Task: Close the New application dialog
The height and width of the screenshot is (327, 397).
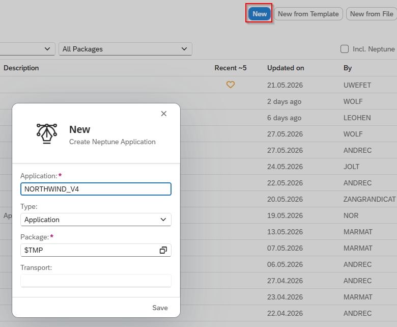Action: (164, 114)
